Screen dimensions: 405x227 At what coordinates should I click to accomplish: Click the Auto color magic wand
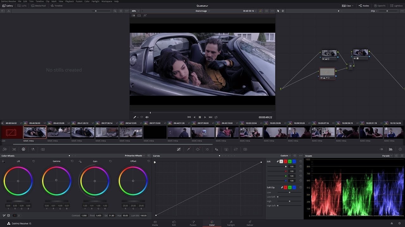pyautogui.click(x=4, y=215)
